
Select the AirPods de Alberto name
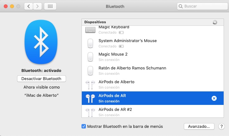click(117, 82)
